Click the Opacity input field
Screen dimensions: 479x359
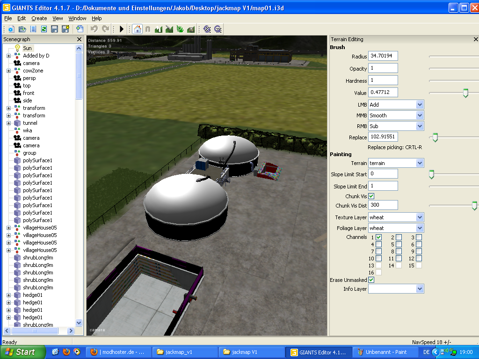pyautogui.click(x=383, y=68)
